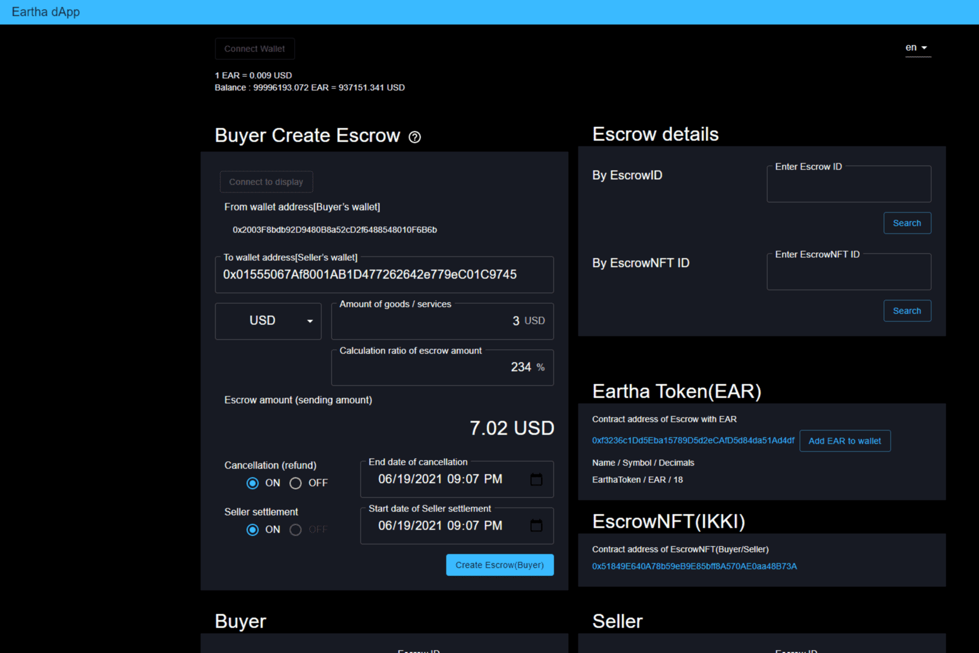
Task: Turn Cancellation (refund) OFF
Action: click(295, 483)
